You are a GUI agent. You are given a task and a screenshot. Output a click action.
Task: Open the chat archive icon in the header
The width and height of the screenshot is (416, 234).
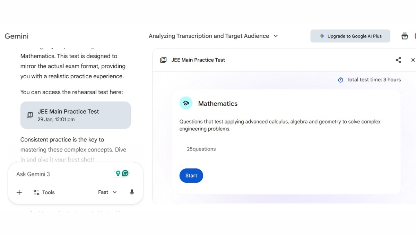[x=405, y=36]
